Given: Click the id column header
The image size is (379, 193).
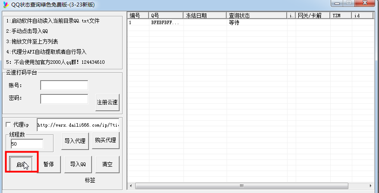Looking at the screenshot, I should point(363,16).
